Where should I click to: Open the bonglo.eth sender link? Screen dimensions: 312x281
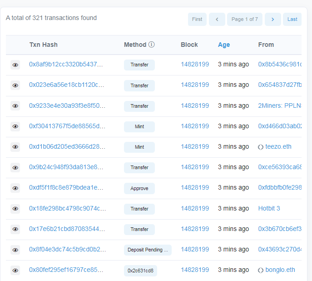tap(280, 270)
